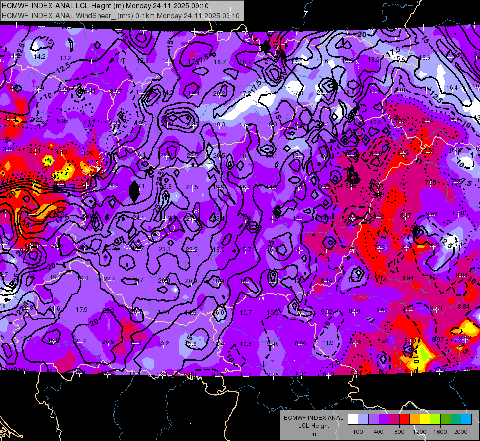Click the 11.9 grid point value
This screenshot has height=441, width=480.
(328, 343)
